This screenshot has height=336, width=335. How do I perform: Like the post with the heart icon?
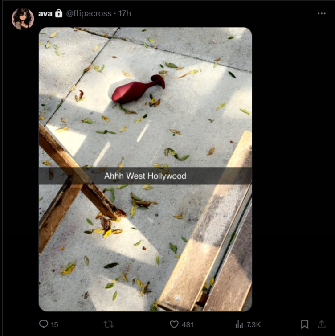click(174, 324)
